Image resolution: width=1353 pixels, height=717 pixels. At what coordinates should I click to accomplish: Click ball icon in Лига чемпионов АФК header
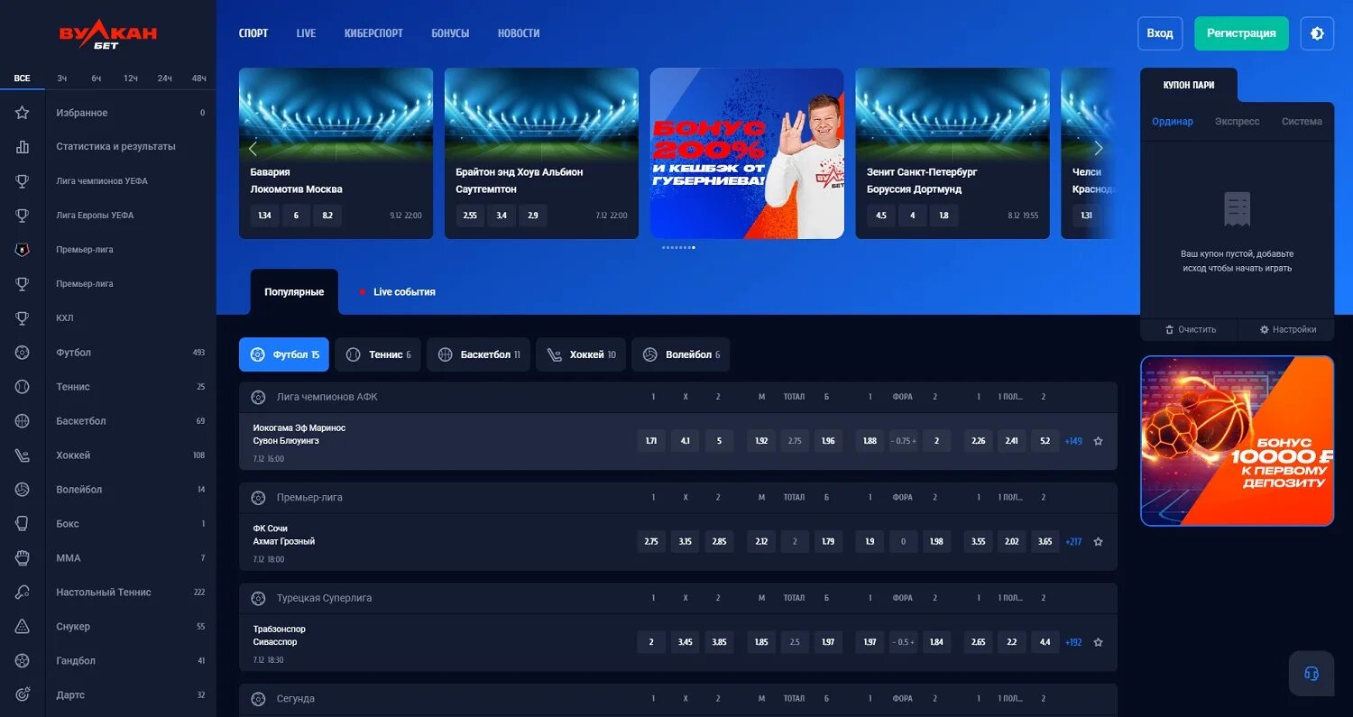point(258,397)
